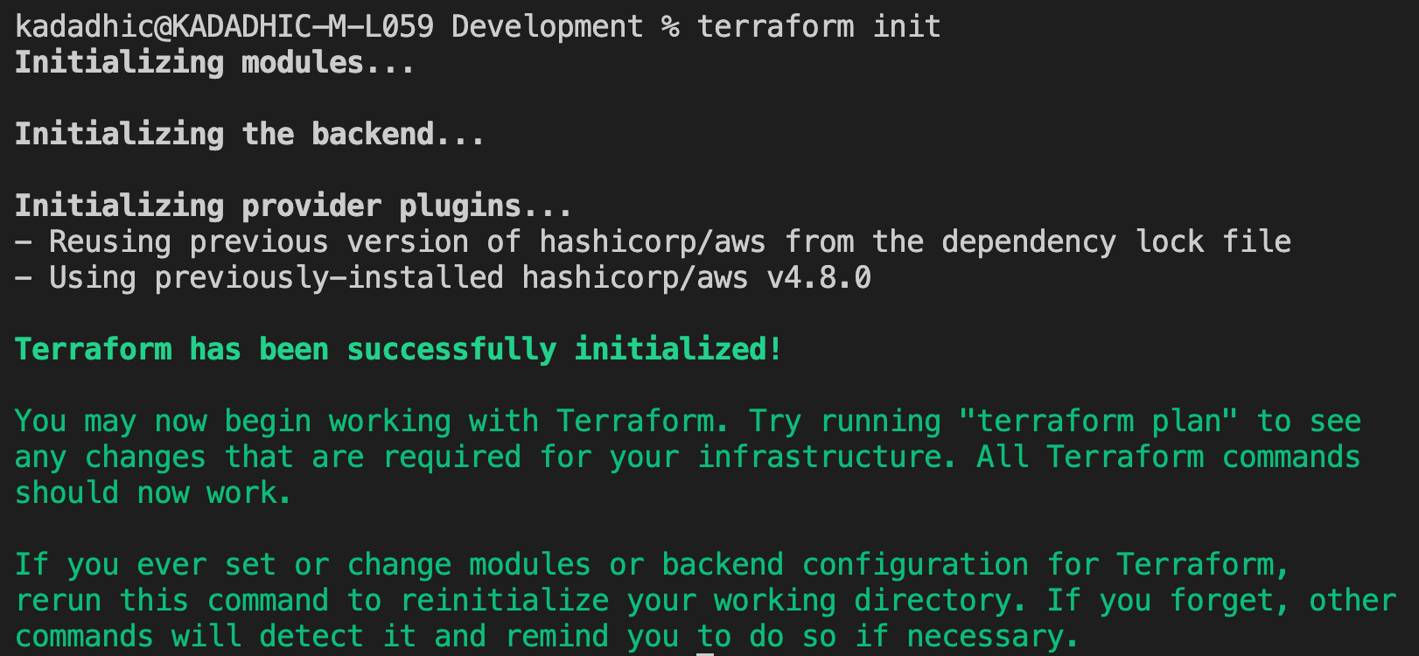Click the 'terraform init' command text
The width and height of the screenshot is (1419, 656).
819,26
